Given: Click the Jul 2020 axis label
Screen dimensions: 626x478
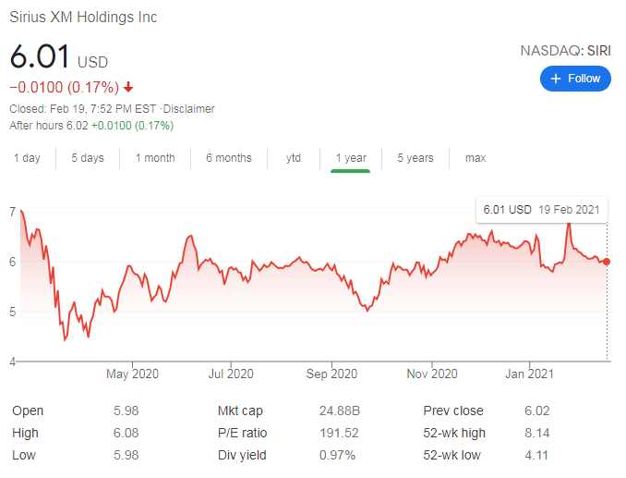Looking at the screenshot, I should click(x=231, y=374).
